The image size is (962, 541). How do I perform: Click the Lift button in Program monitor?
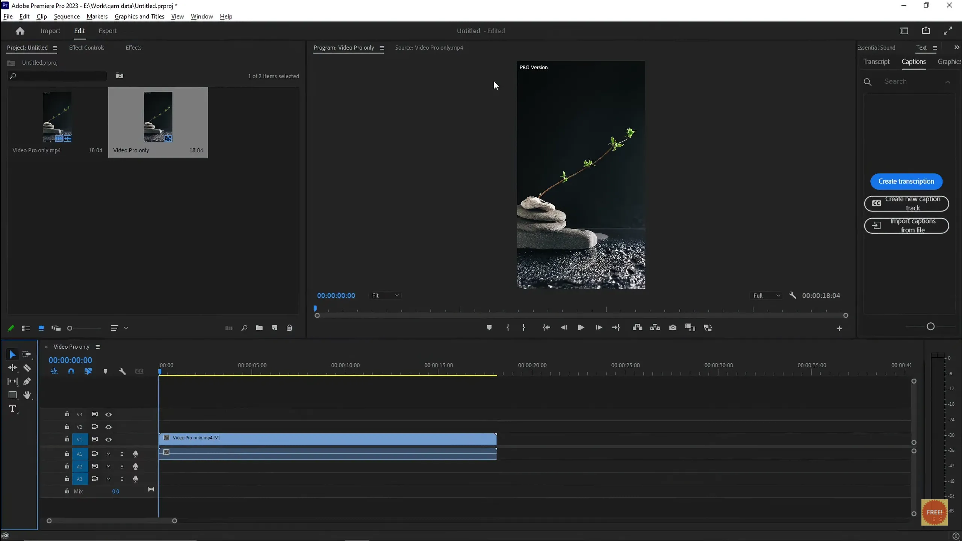click(x=637, y=328)
